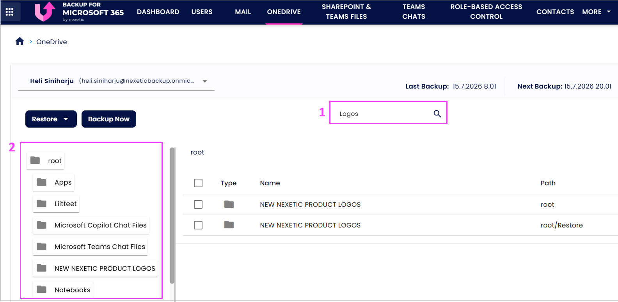Click root breadcrumb above results table
Screen dimensions: 618x302
coord(197,152)
